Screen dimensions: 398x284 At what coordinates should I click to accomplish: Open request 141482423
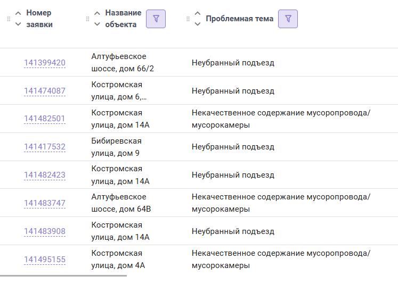click(x=45, y=175)
